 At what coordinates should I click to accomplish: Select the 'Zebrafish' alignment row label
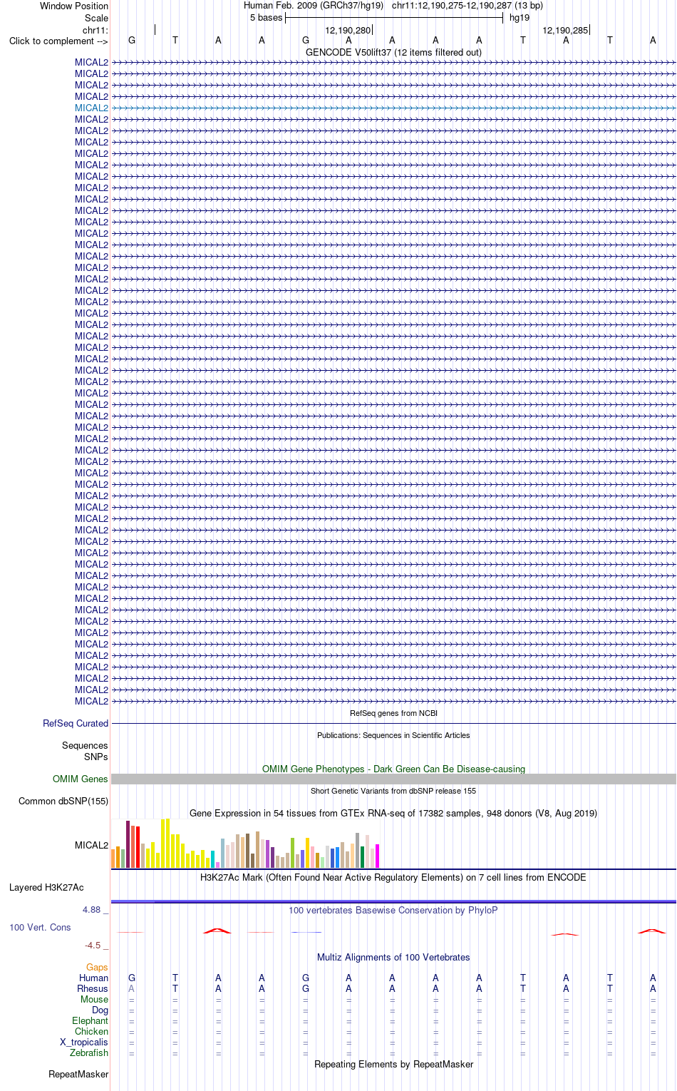point(89,1053)
